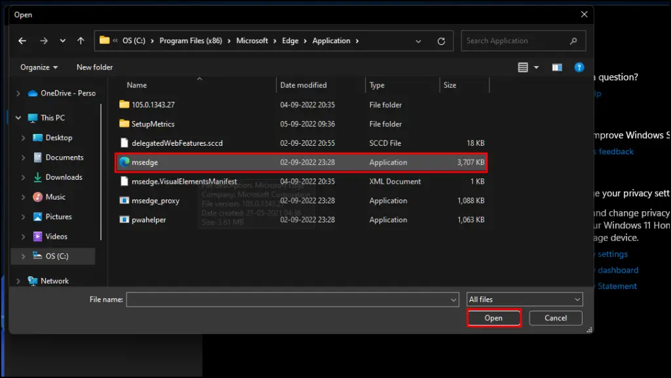The width and height of the screenshot is (671, 378).
Task: Expand chevron after Application breadcrumb
Action: 357,41
